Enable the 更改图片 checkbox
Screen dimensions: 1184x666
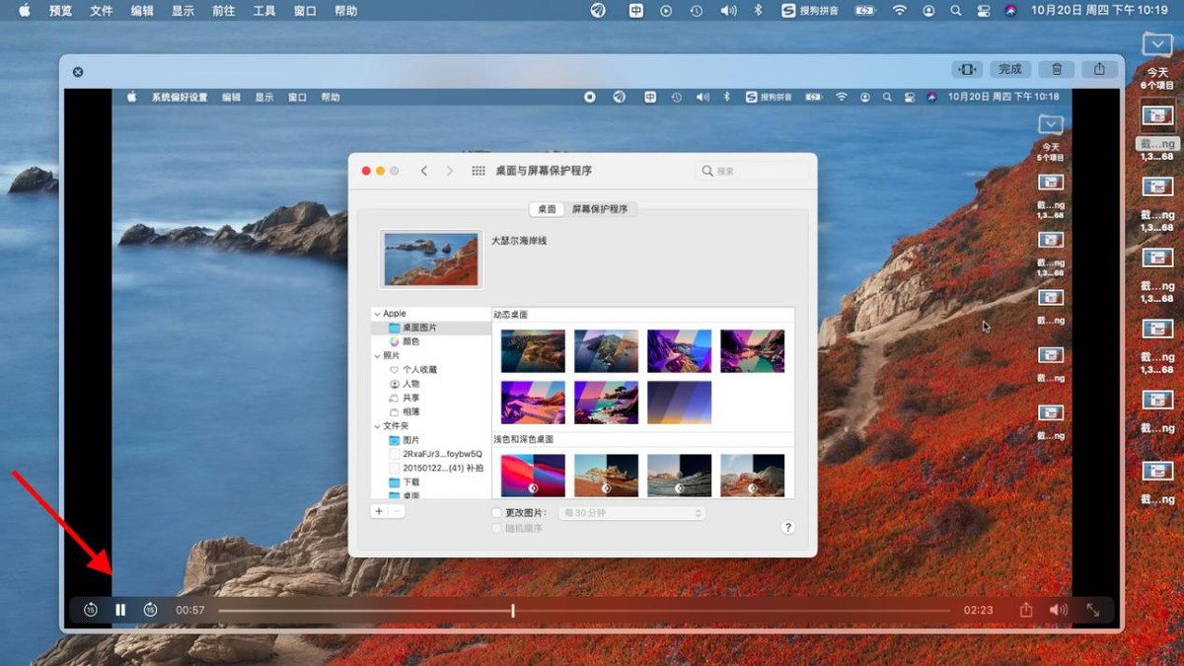(497, 512)
